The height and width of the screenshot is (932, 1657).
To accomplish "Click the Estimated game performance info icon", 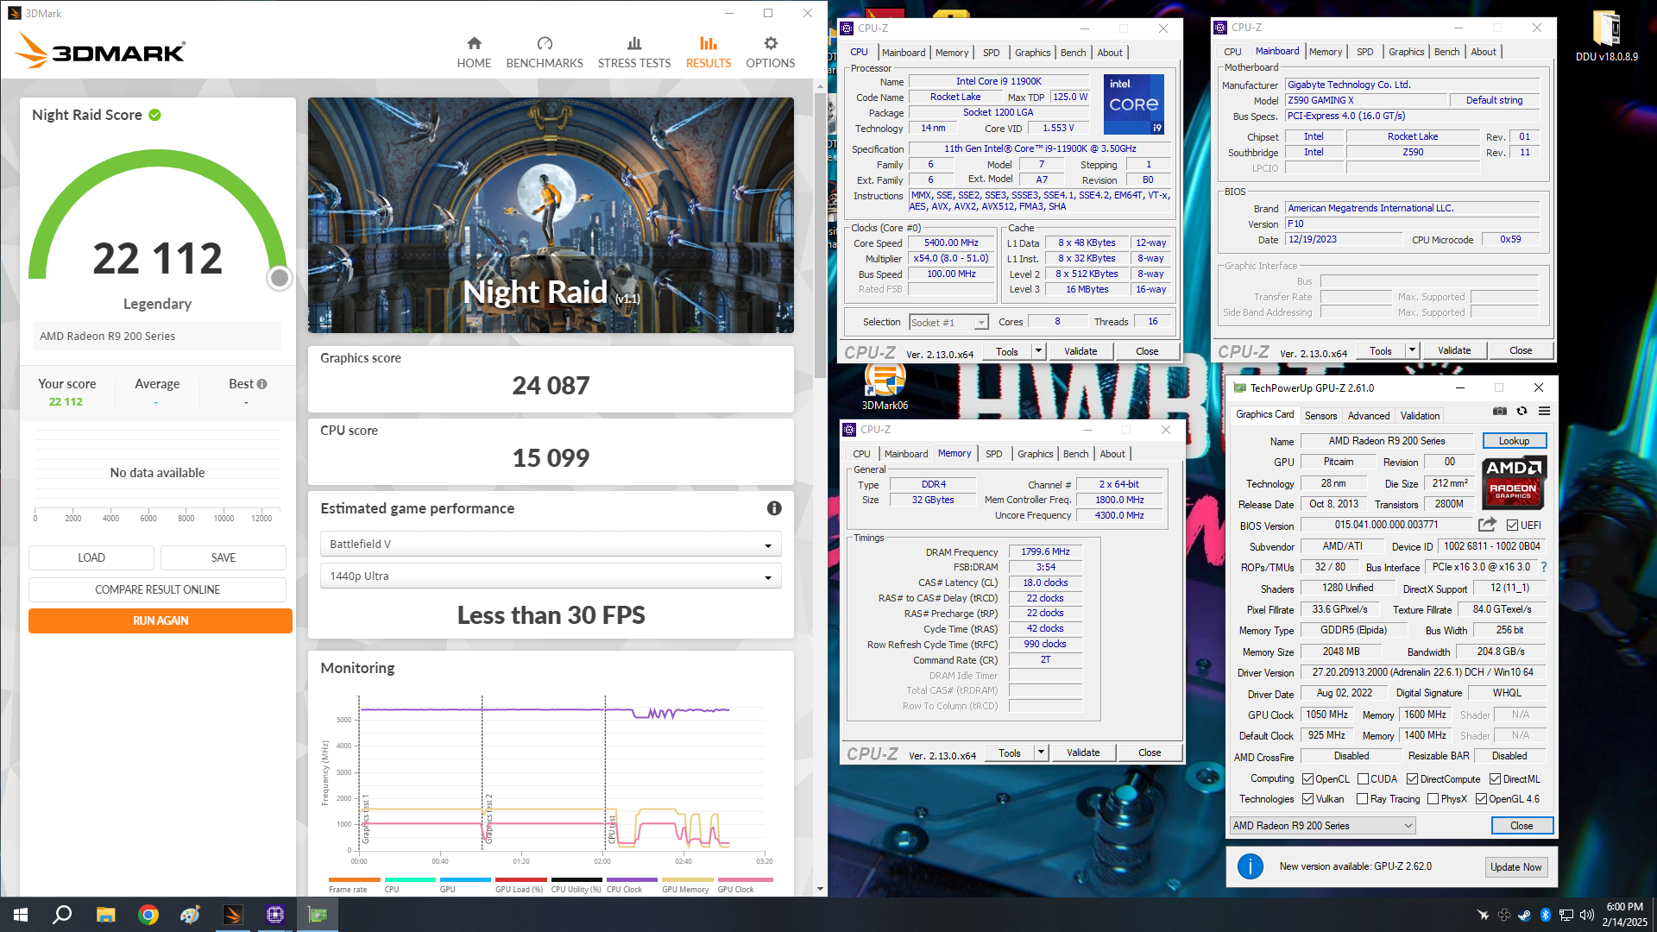I will pyautogui.click(x=774, y=508).
